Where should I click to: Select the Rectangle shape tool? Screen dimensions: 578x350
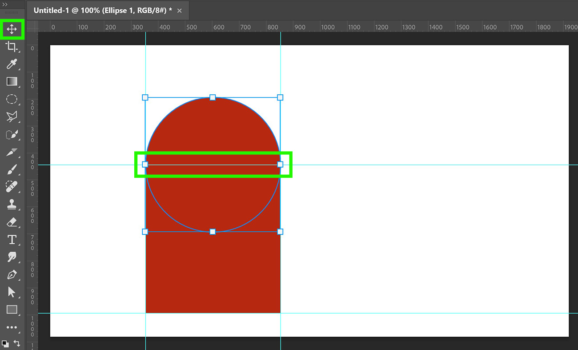coord(12,310)
